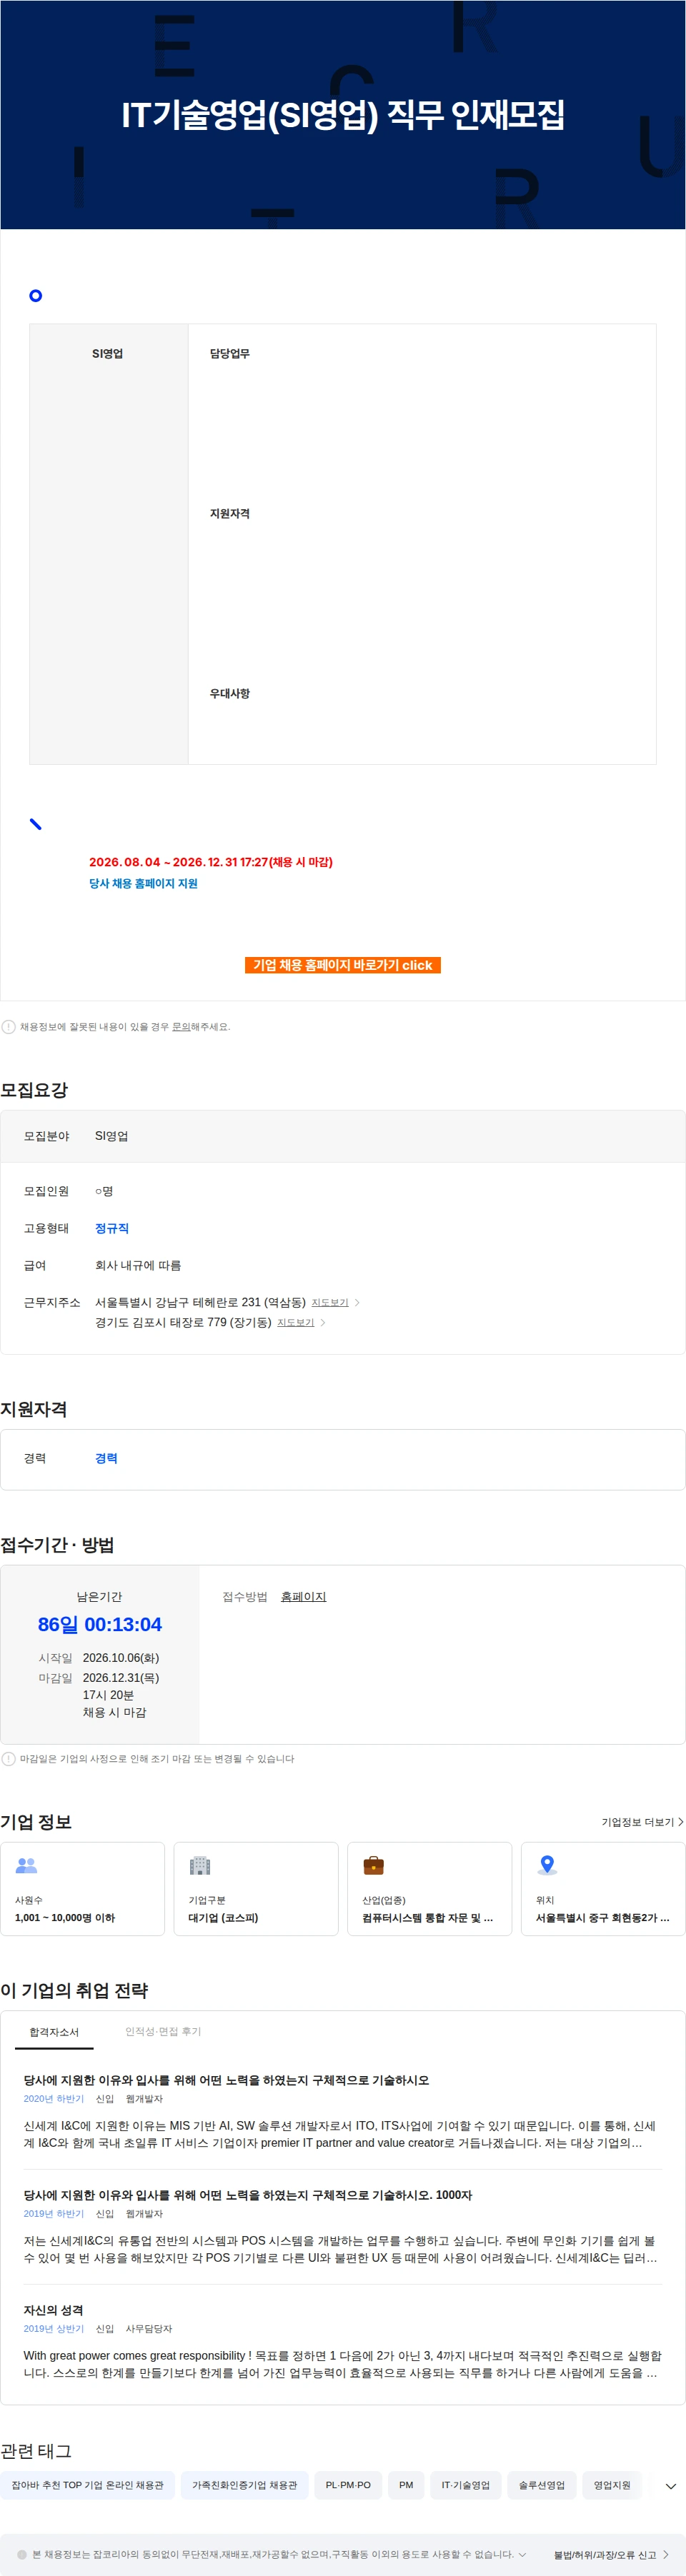Viewport: 686px width, 2576px height.
Task: Click the info icon beside '채용정보에 잘못된 내용이'
Action: [9, 1027]
